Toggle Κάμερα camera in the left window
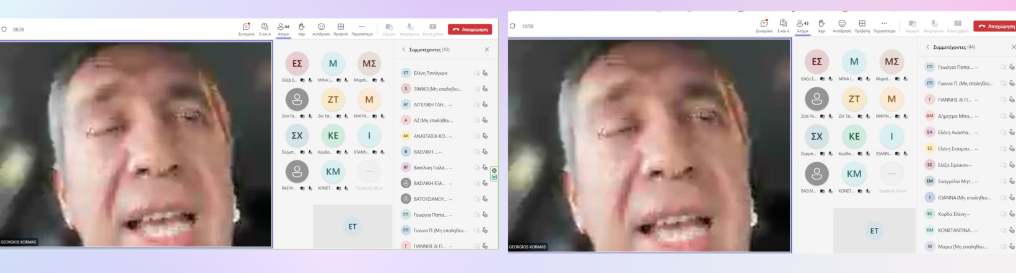Image resolution: width=1016 pixels, height=273 pixels. coord(389,28)
